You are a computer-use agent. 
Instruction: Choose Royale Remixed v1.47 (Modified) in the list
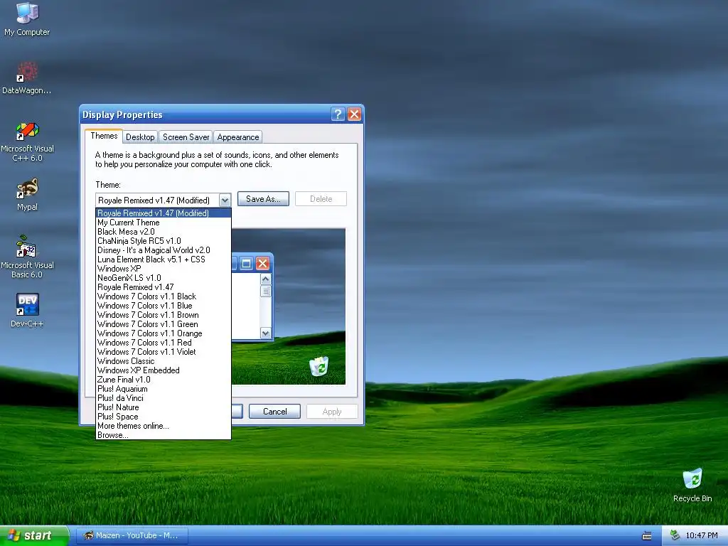tap(164, 213)
